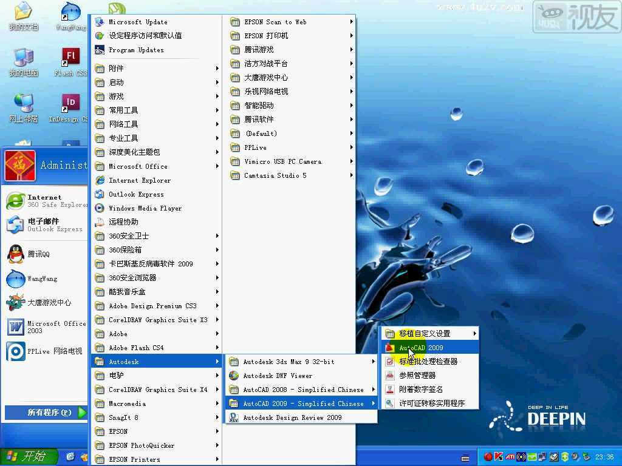This screenshot has width=622, height=466.
Task: Open 远程协助 entry
Action: coord(156,222)
